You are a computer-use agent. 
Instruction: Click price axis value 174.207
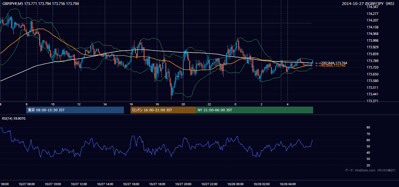point(372,20)
